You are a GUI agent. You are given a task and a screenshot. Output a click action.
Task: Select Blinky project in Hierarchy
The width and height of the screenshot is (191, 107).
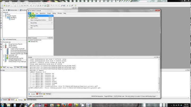(9, 14)
